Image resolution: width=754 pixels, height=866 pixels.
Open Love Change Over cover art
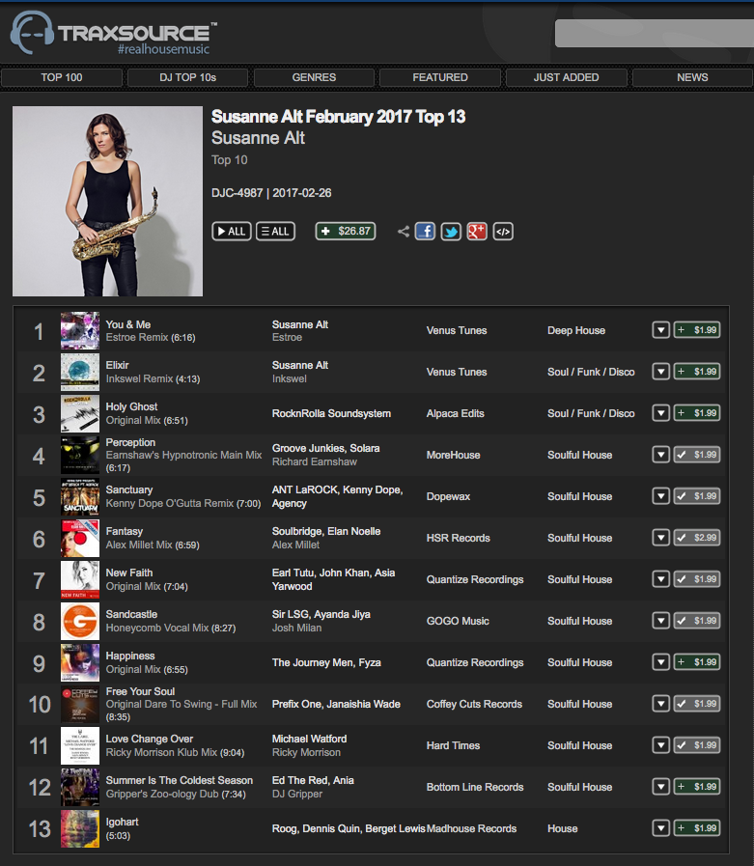pyautogui.click(x=80, y=745)
